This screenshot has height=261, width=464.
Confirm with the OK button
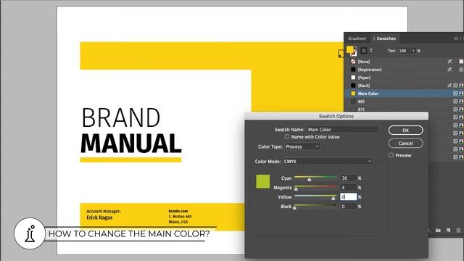tap(405, 130)
